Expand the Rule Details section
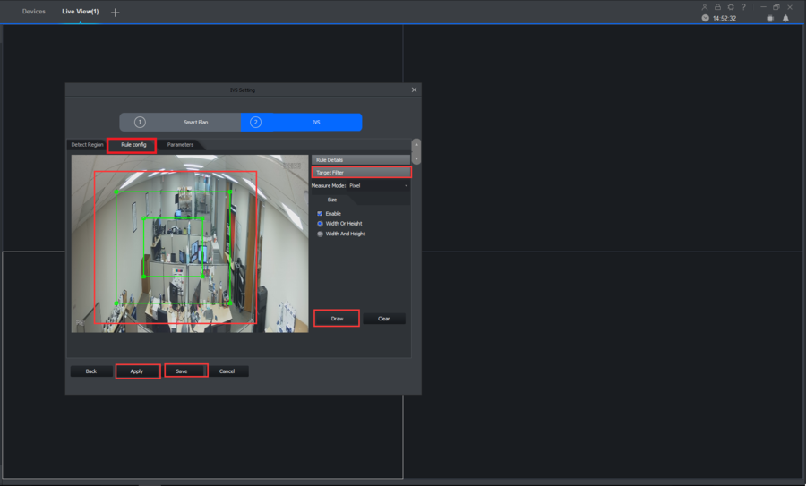Viewport: 806px width, 486px height. [360, 159]
